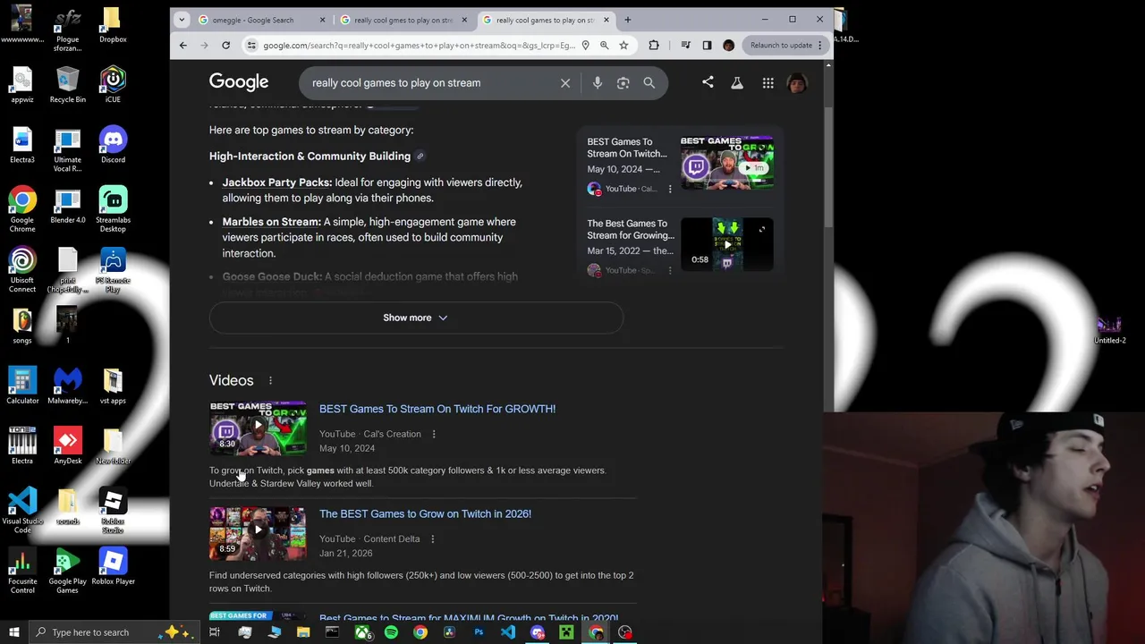The height and width of the screenshot is (644, 1145).
Task: Select iCUE desktop shortcut
Action: click(113, 85)
